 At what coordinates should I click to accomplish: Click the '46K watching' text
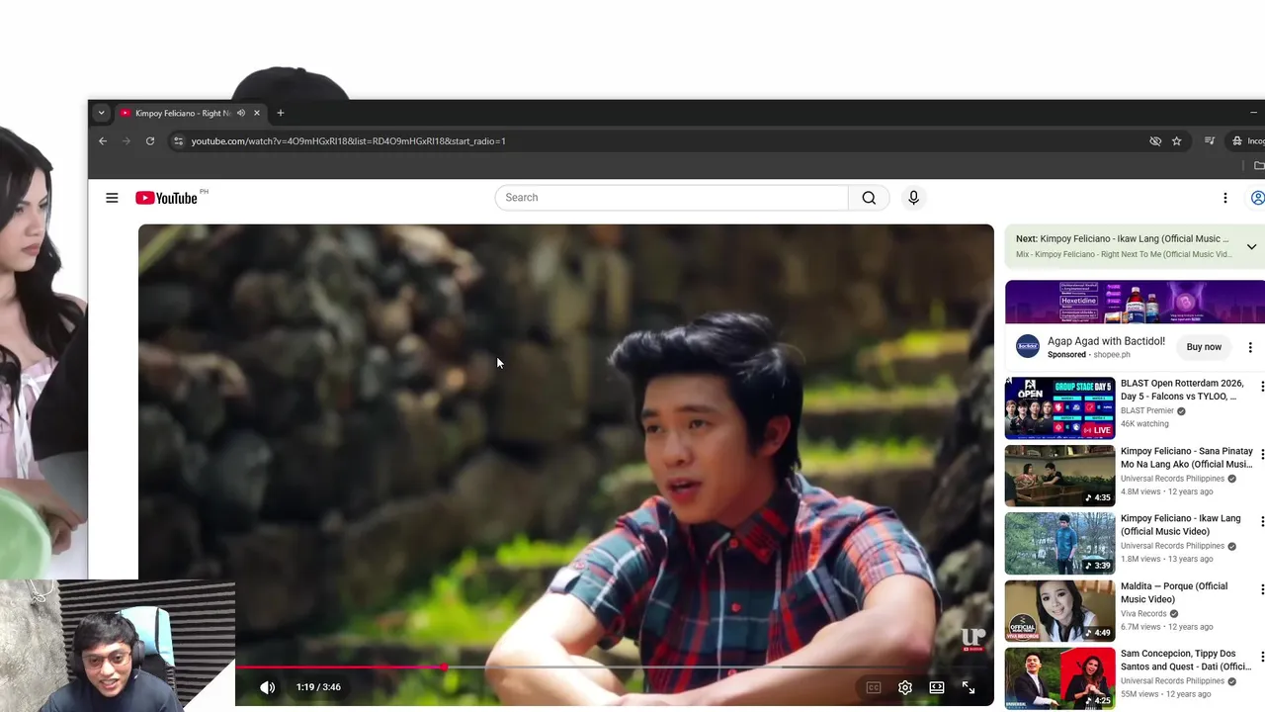coord(1144,424)
